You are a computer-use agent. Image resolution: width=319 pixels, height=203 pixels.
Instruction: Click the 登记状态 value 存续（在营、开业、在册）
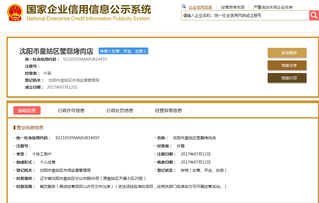coord(204,170)
